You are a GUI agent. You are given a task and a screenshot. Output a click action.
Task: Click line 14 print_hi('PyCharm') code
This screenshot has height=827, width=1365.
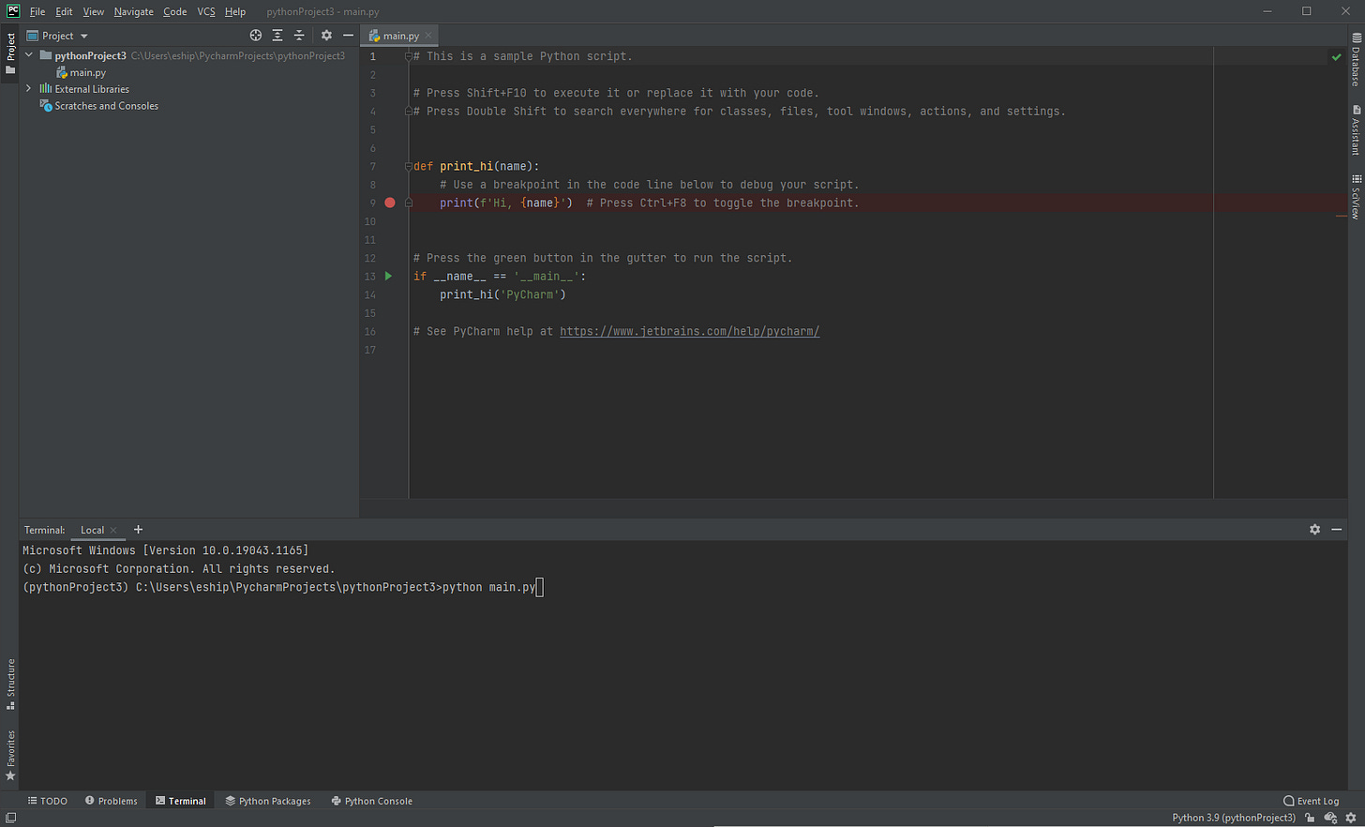click(x=502, y=294)
